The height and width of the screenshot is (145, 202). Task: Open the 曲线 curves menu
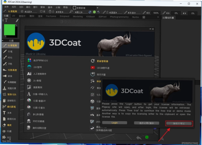pyautogui.click(x=28, y=7)
